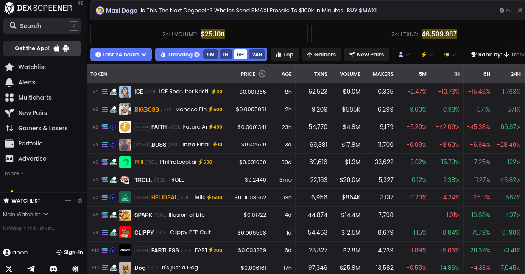Viewport: 525px width, 274px height.
Task: Click the Sign-in link
Action: pyautogui.click(x=70, y=252)
